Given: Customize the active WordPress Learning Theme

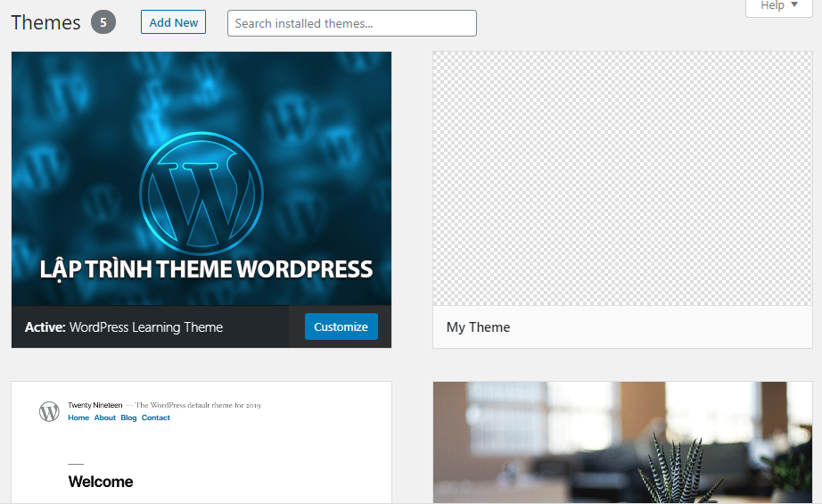Looking at the screenshot, I should click(x=341, y=326).
